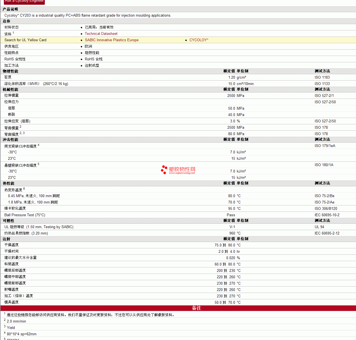The image size is (356, 340).
Task: Select the 弯曲强度 value 80.0 MPa
Action: [x=236, y=134]
